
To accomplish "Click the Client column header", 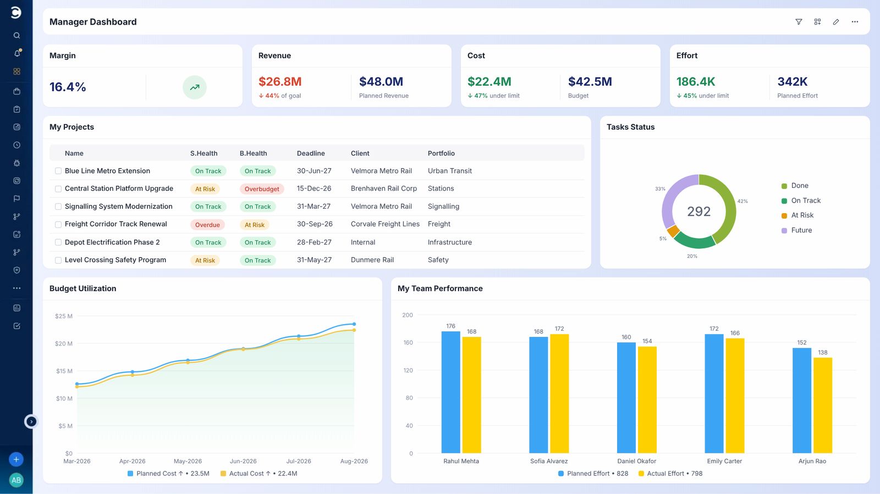I will pos(360,153).
